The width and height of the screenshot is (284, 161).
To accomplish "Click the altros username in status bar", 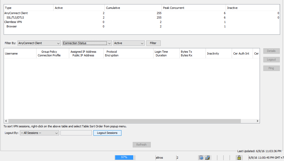I will [159, 158].
